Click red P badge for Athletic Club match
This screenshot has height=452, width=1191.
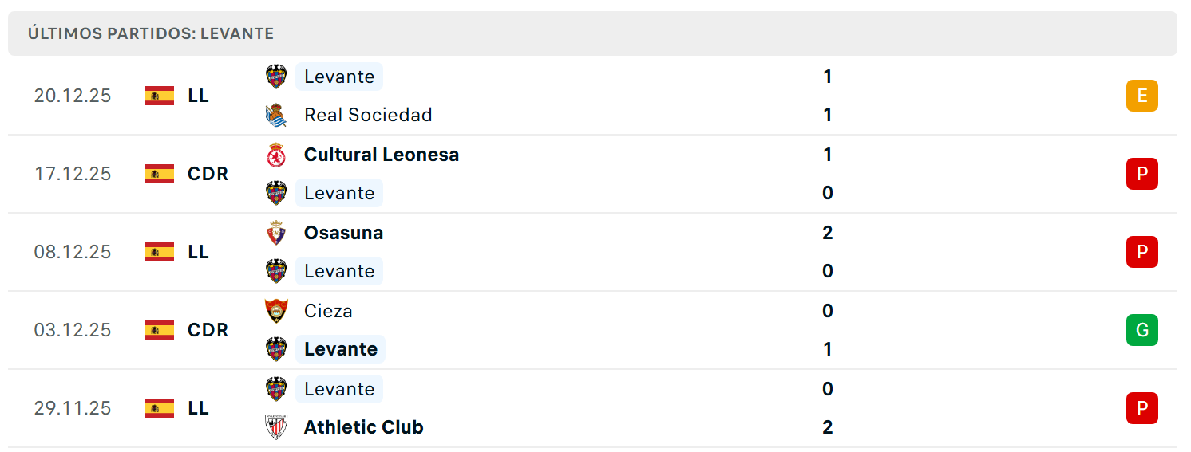click(x=1142, y=408)
